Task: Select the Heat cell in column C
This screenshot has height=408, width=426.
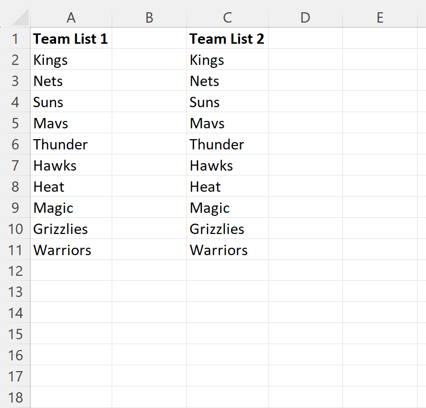Action: point(227,186)
